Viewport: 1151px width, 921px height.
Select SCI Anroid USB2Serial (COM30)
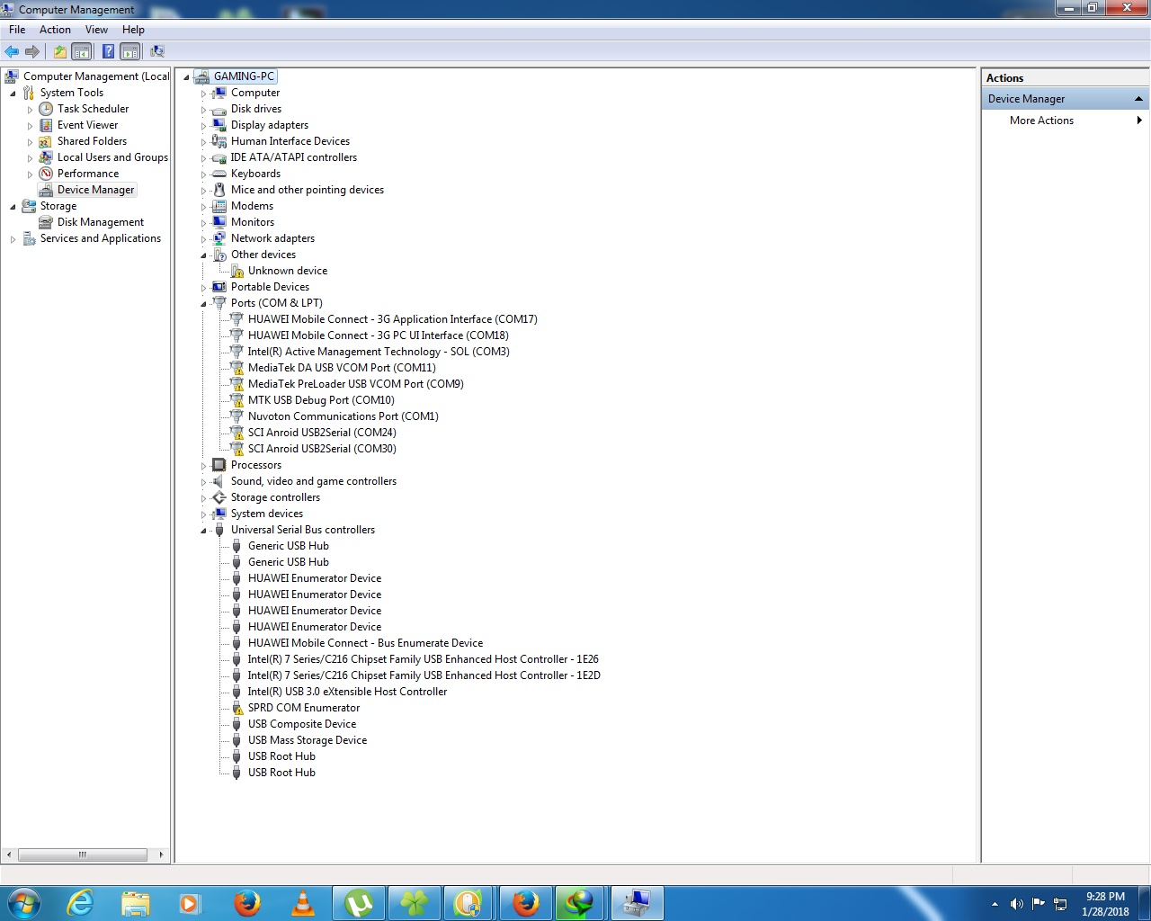tap(322, 449)
